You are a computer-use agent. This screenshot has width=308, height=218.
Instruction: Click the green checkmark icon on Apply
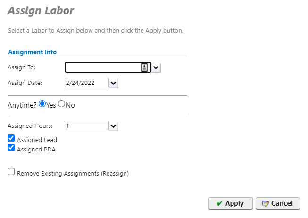[x=220, y=203]
